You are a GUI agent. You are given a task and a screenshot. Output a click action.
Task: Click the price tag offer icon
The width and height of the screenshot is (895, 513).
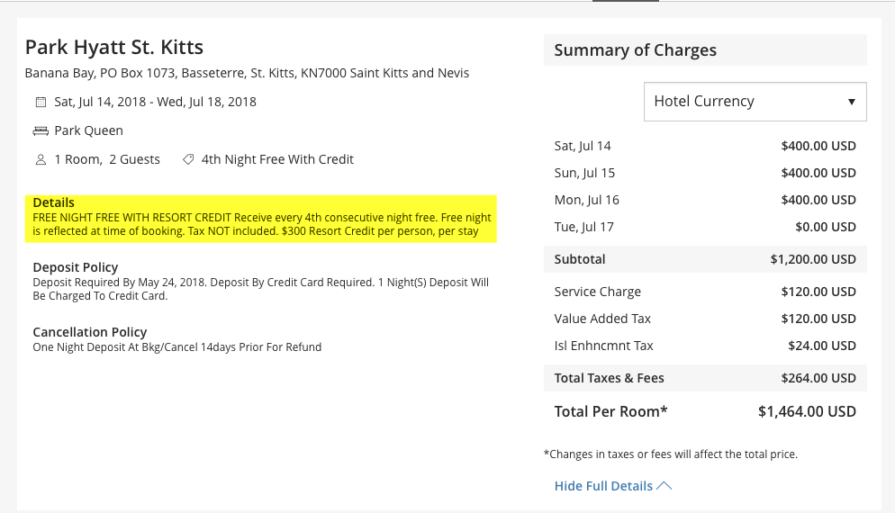[x=188, y=160]
